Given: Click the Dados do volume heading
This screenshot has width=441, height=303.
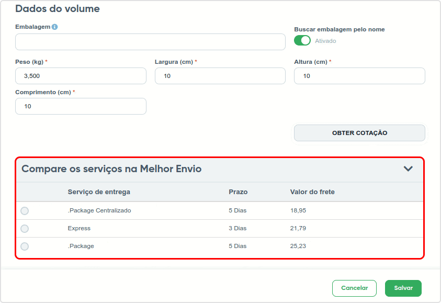Looking at the screenshot, I should pyautogui.click(x=58, y=8).
